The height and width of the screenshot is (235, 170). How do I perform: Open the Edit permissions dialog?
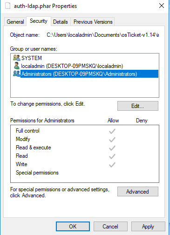coord(138,106)
